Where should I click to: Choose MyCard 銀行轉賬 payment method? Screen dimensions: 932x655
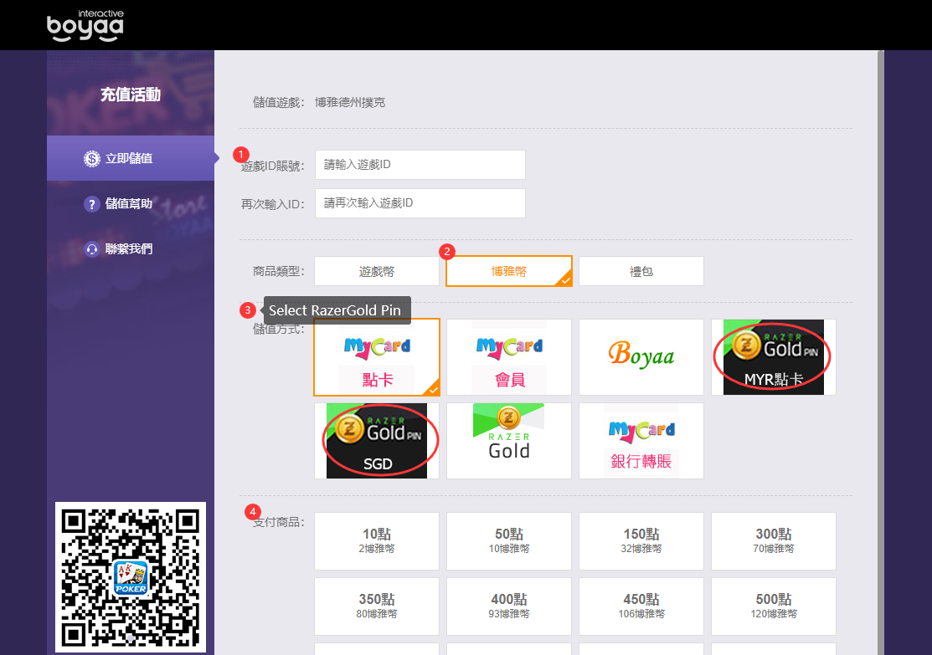click(x=641, y=441)
